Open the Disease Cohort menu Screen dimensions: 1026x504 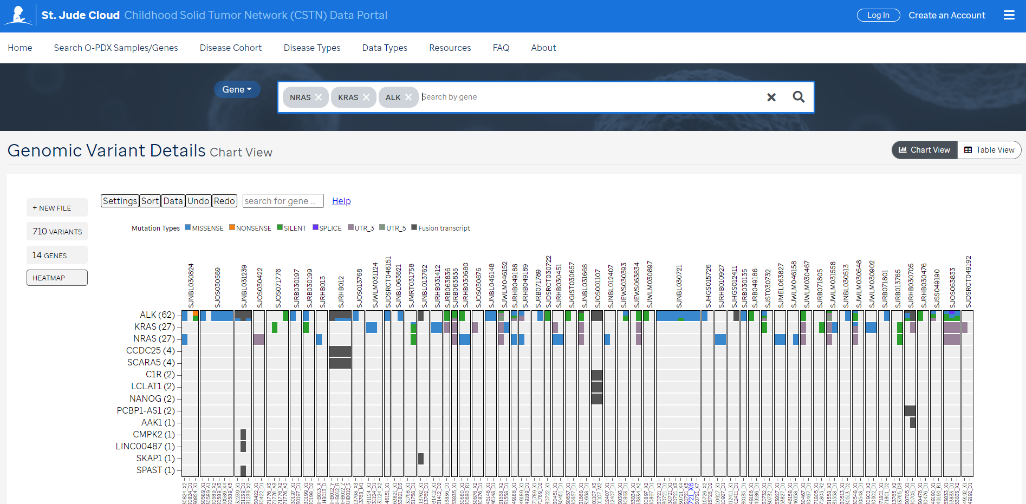[x=231, y=48]
